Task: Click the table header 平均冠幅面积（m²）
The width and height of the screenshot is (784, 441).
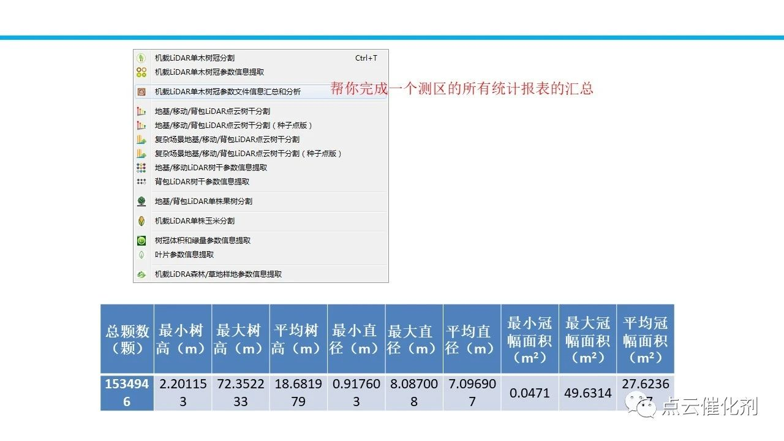Action: click(646, 339)
